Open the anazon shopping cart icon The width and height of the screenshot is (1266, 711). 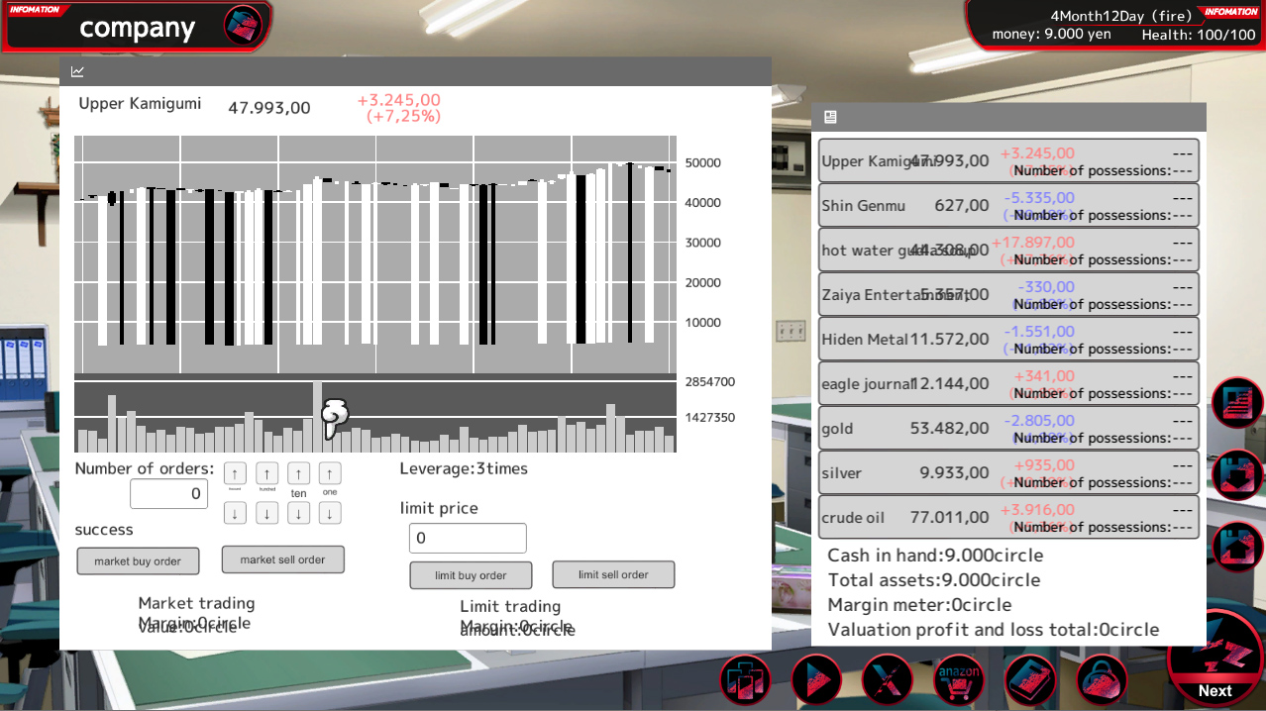tap(959, 680)
